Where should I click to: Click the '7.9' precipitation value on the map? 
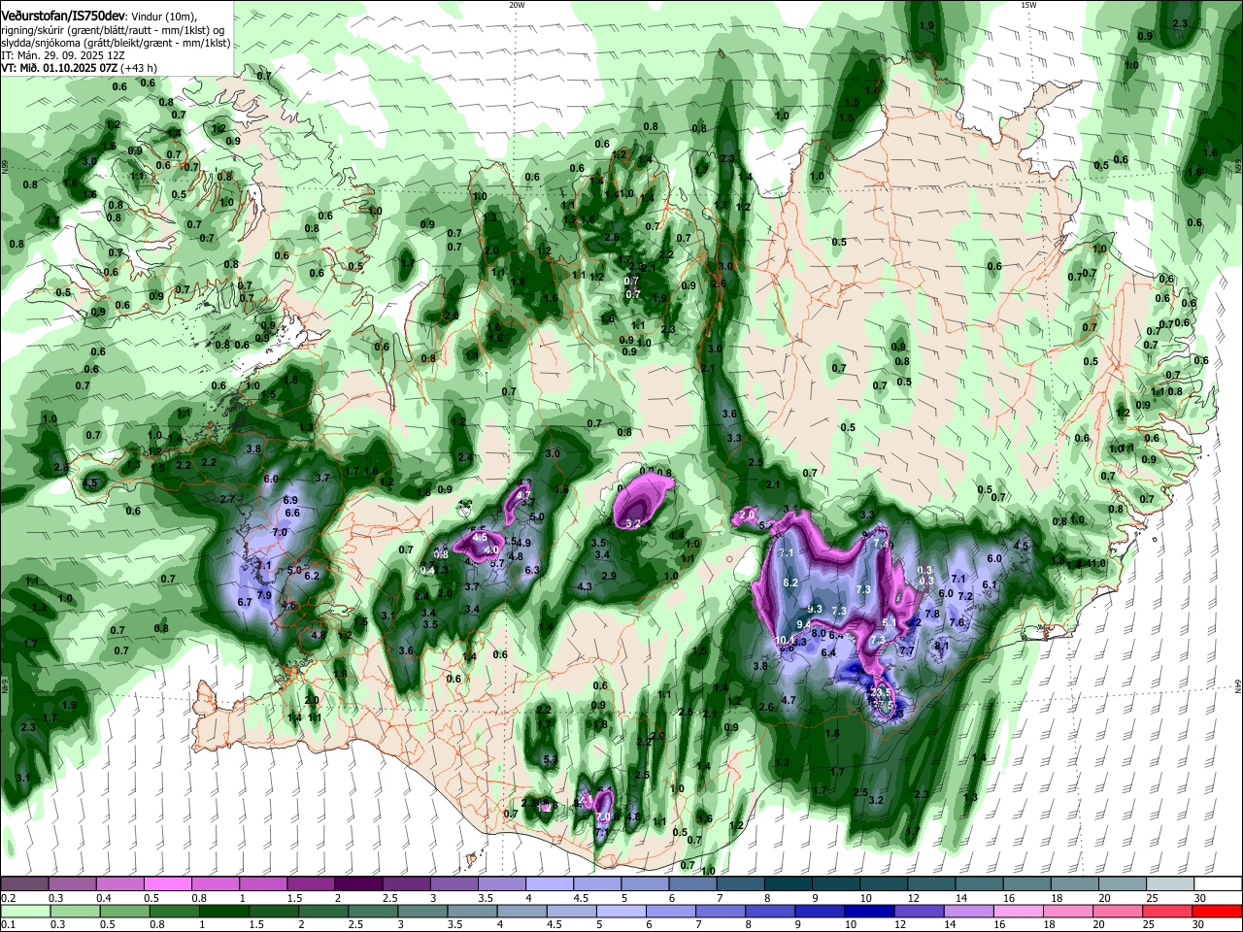point(263,595)
